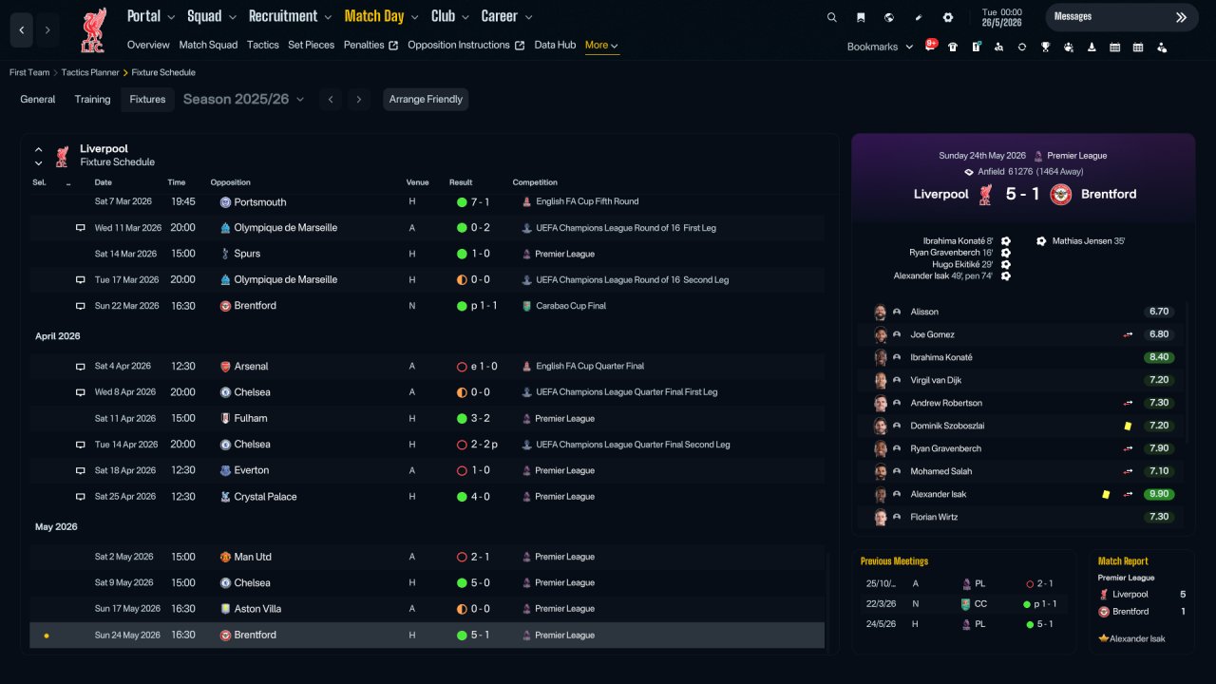Image resolution: width=1216 pixels, height=684 pixels.
Task: Click TV icon on Everton fixture row
Action: click(x=81, y=470)
